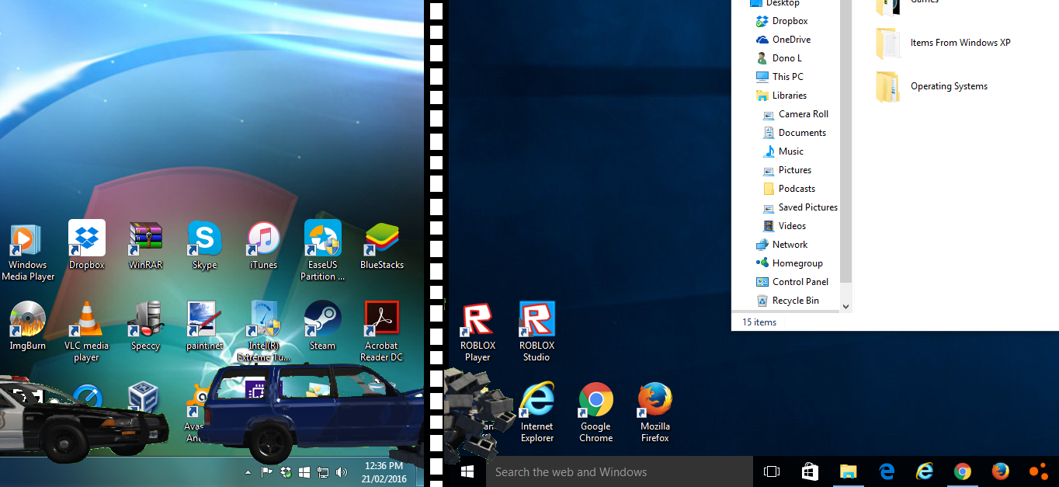
Task: Select Google Chrome desktop shortcut
Action: (x=595, y=412)
